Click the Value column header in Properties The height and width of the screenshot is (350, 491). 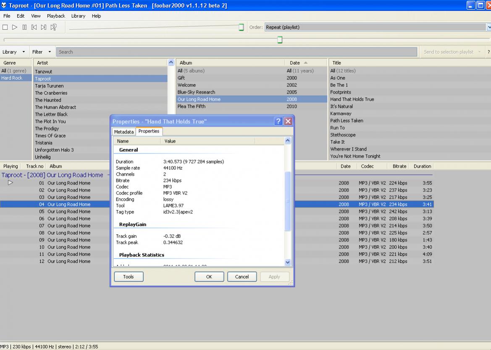coord(207,141)
